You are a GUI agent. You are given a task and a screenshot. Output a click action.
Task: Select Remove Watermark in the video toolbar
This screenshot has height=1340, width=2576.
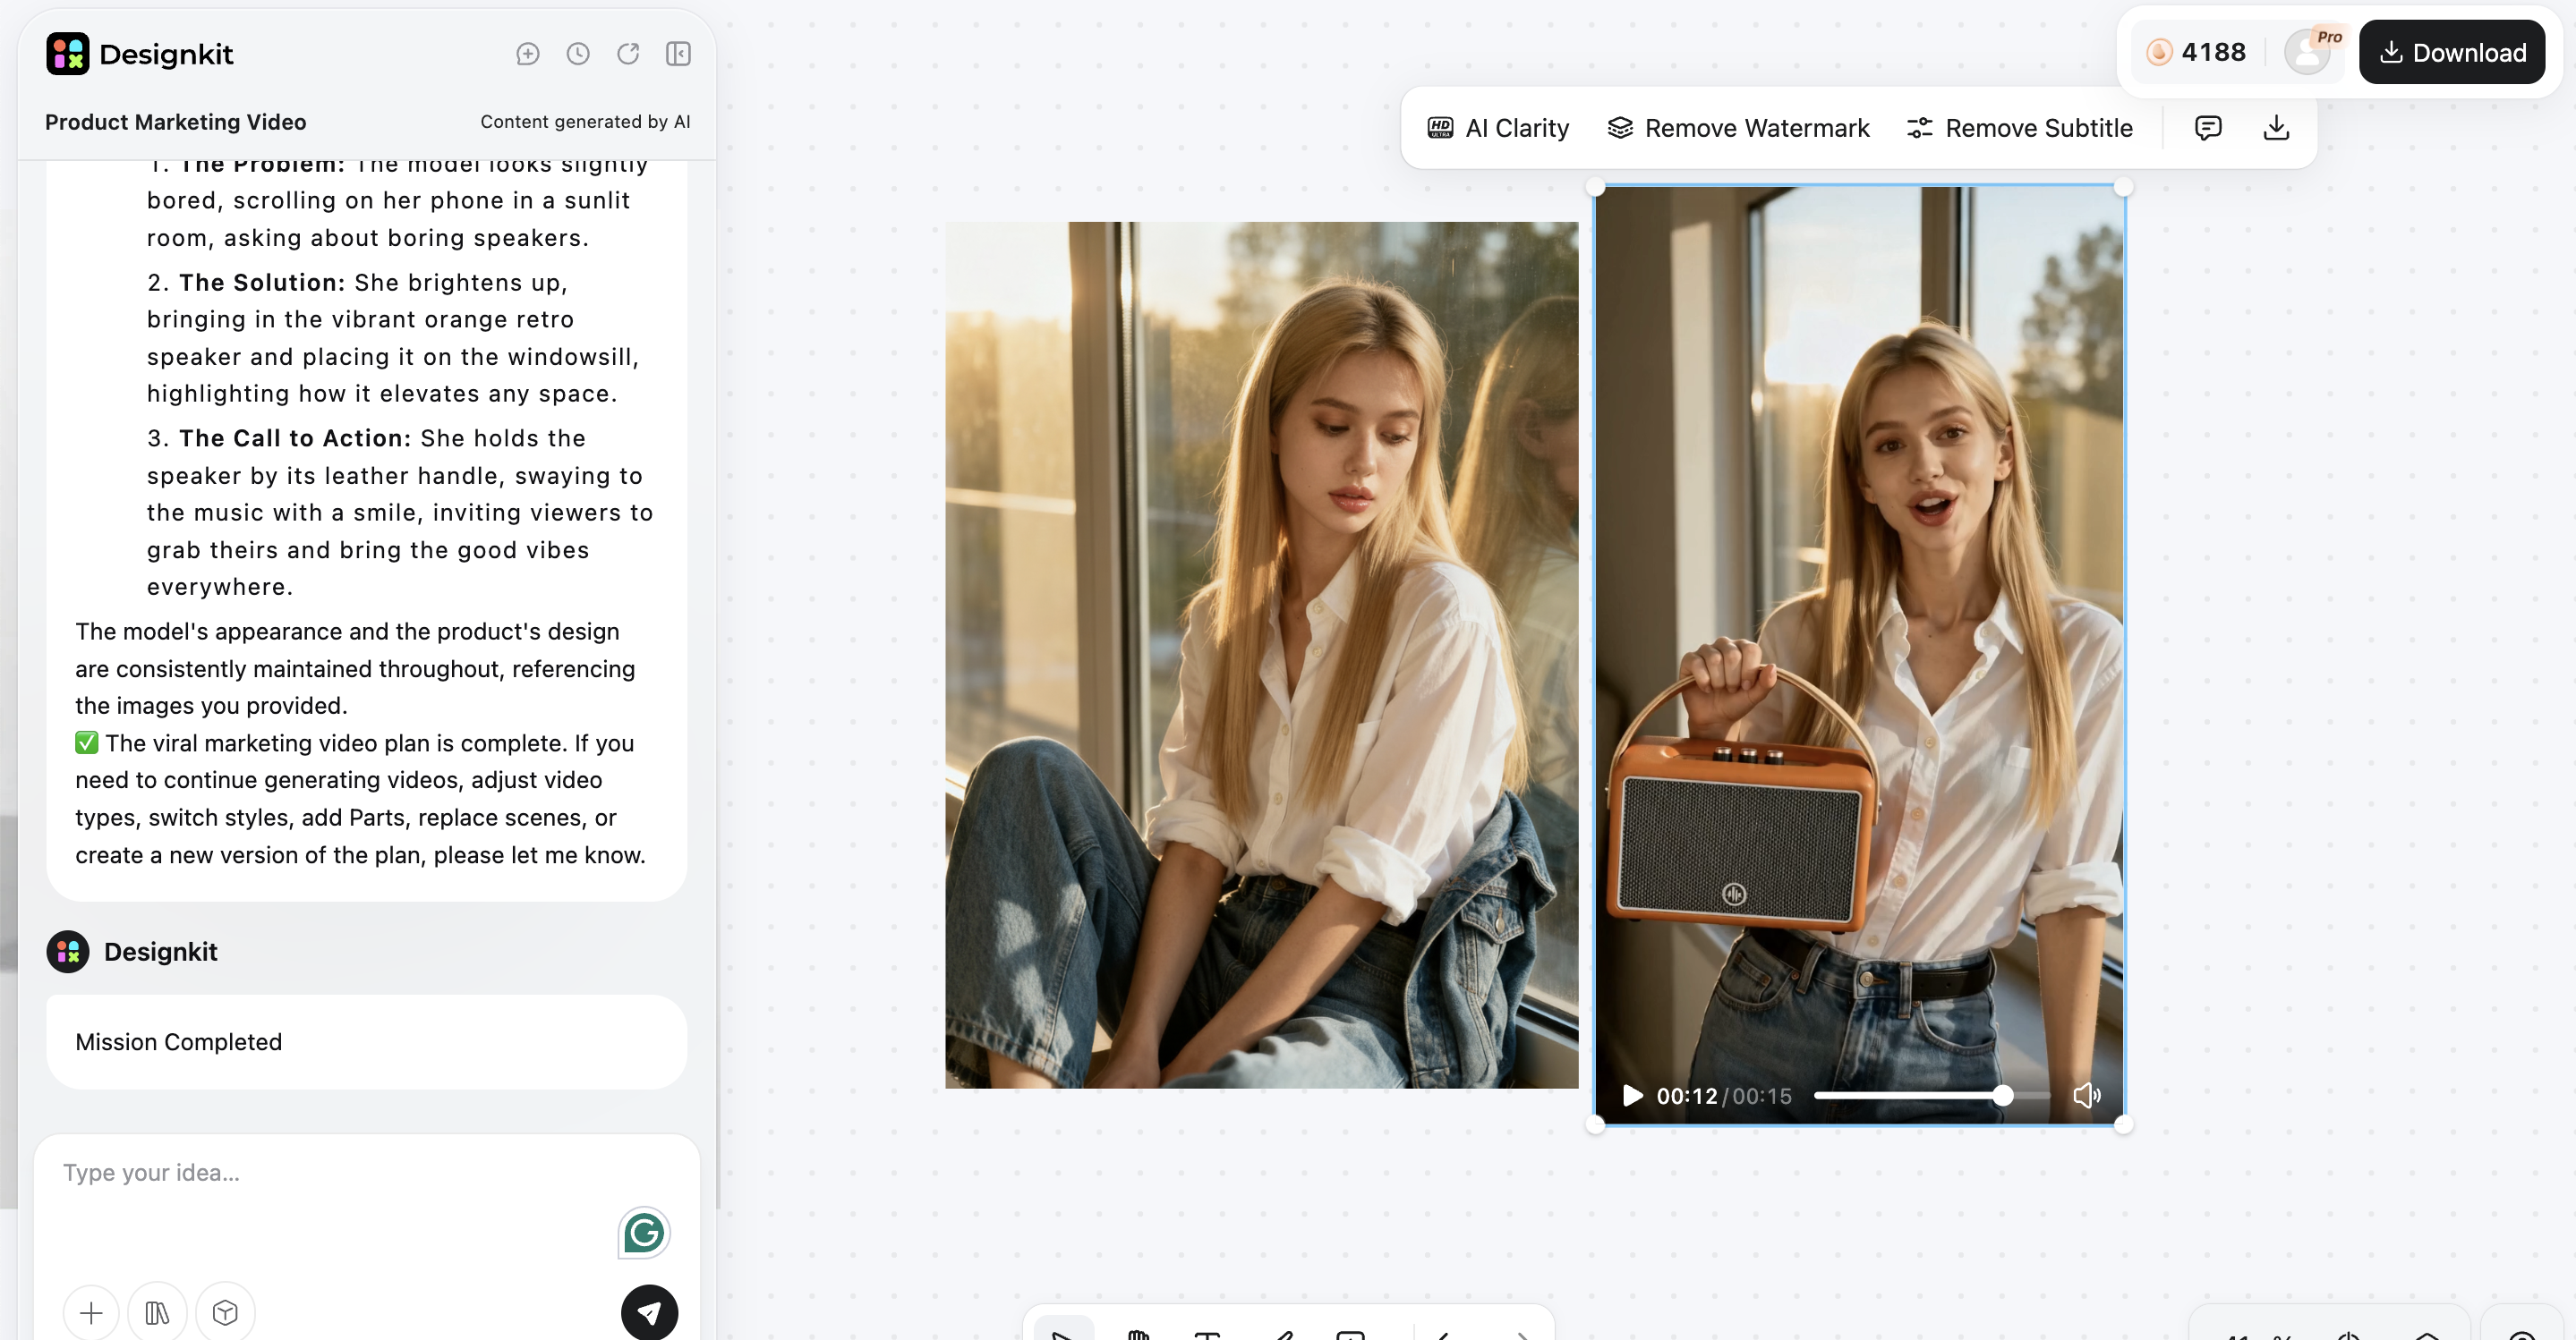click(1738, 128)
